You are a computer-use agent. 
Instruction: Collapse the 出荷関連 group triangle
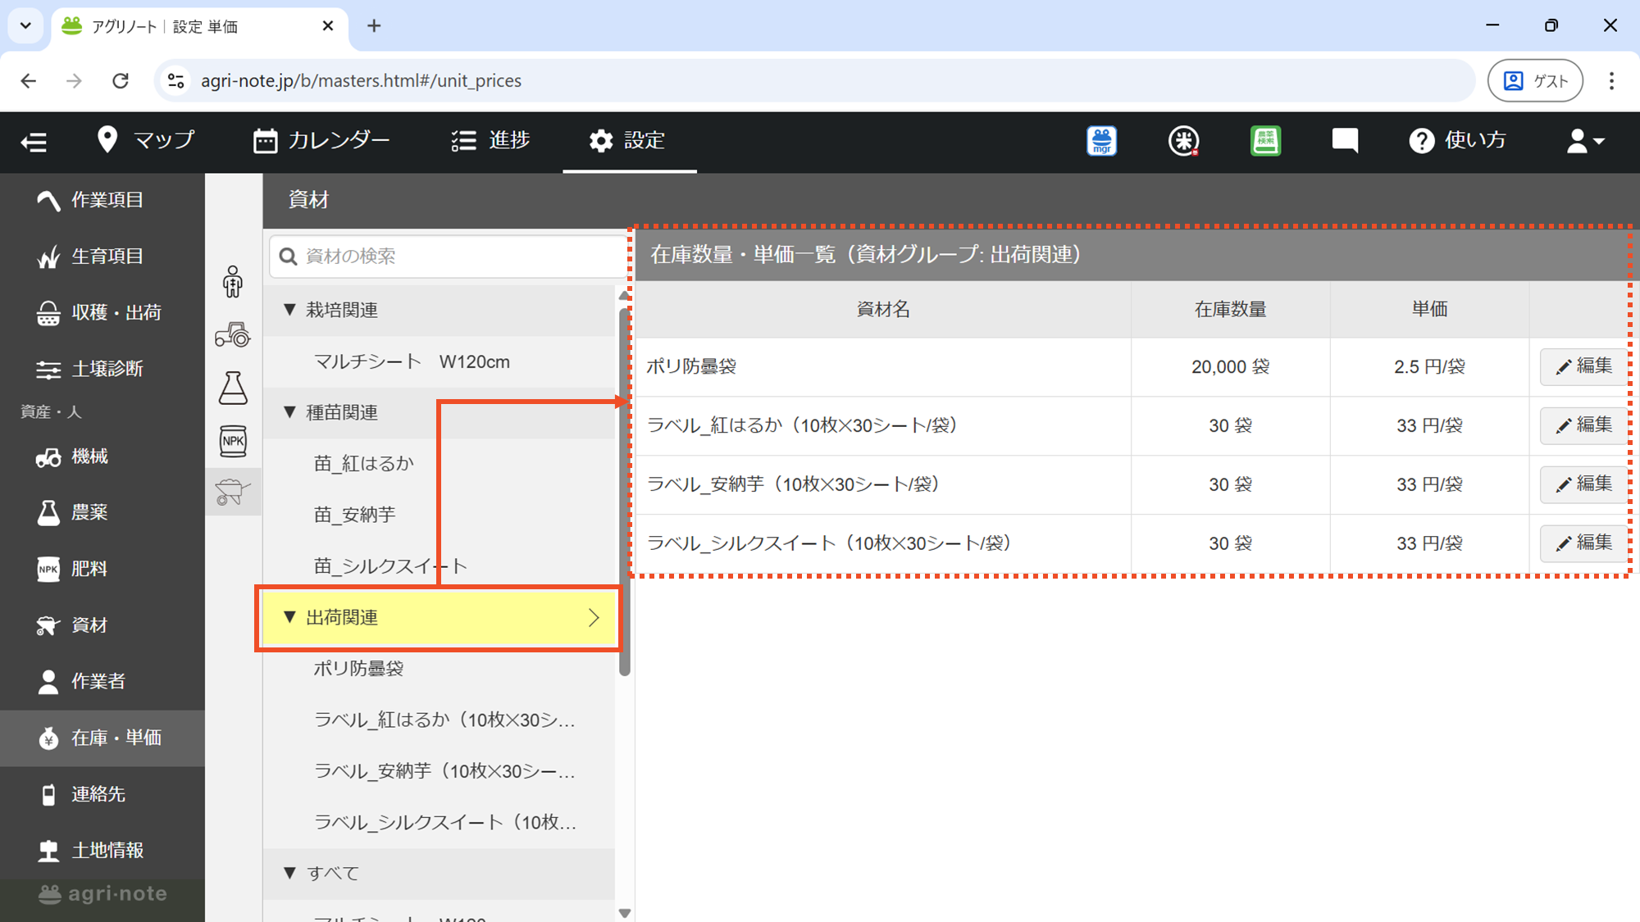click(x=289, y=617)
